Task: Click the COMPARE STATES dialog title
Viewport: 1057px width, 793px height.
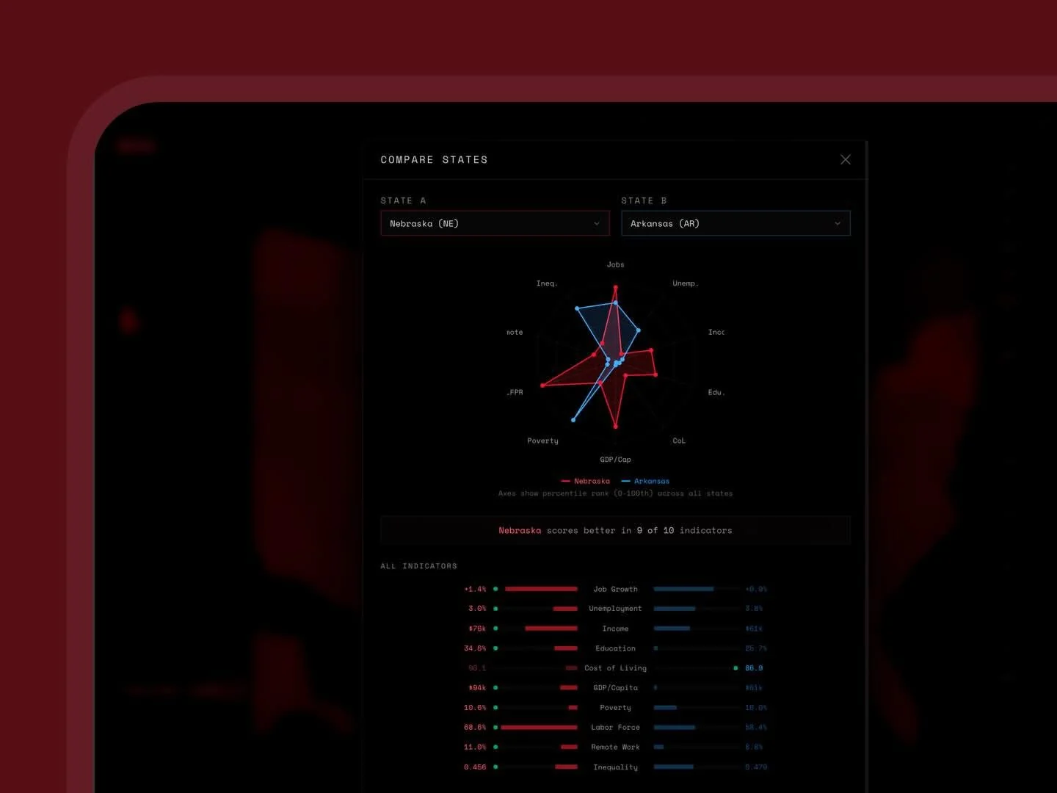Action: tap(434, 159)
